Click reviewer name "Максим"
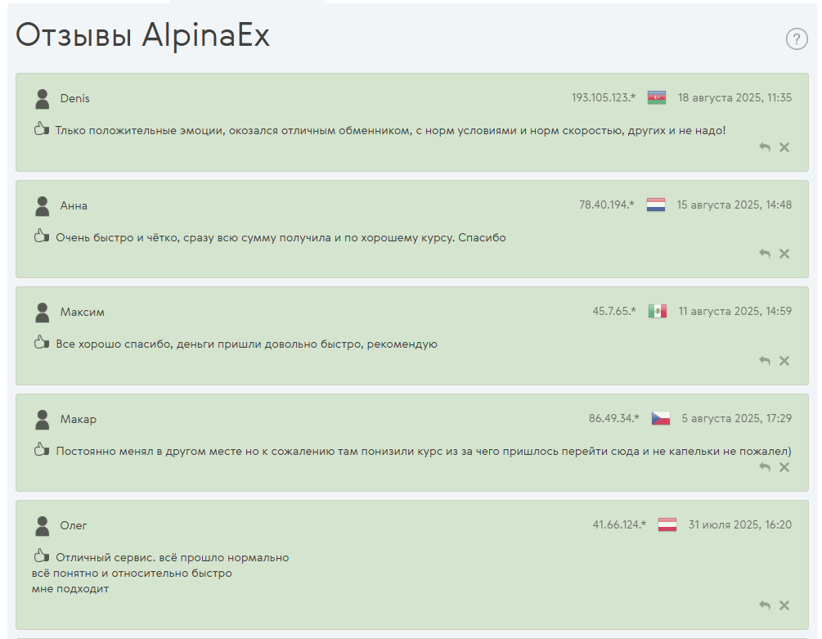The height and width of the screenshot is (639, 822). 83,312
